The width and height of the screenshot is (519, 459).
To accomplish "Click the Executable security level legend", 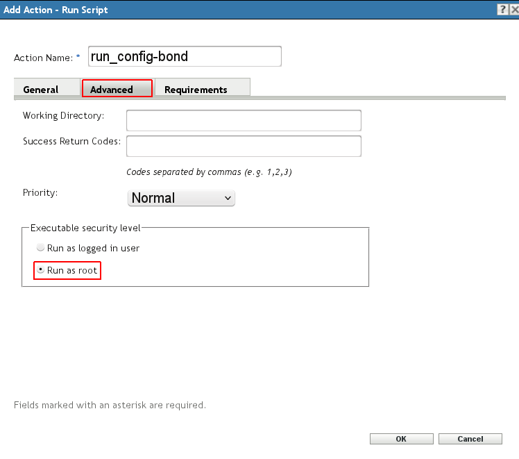I will point(85,227).
